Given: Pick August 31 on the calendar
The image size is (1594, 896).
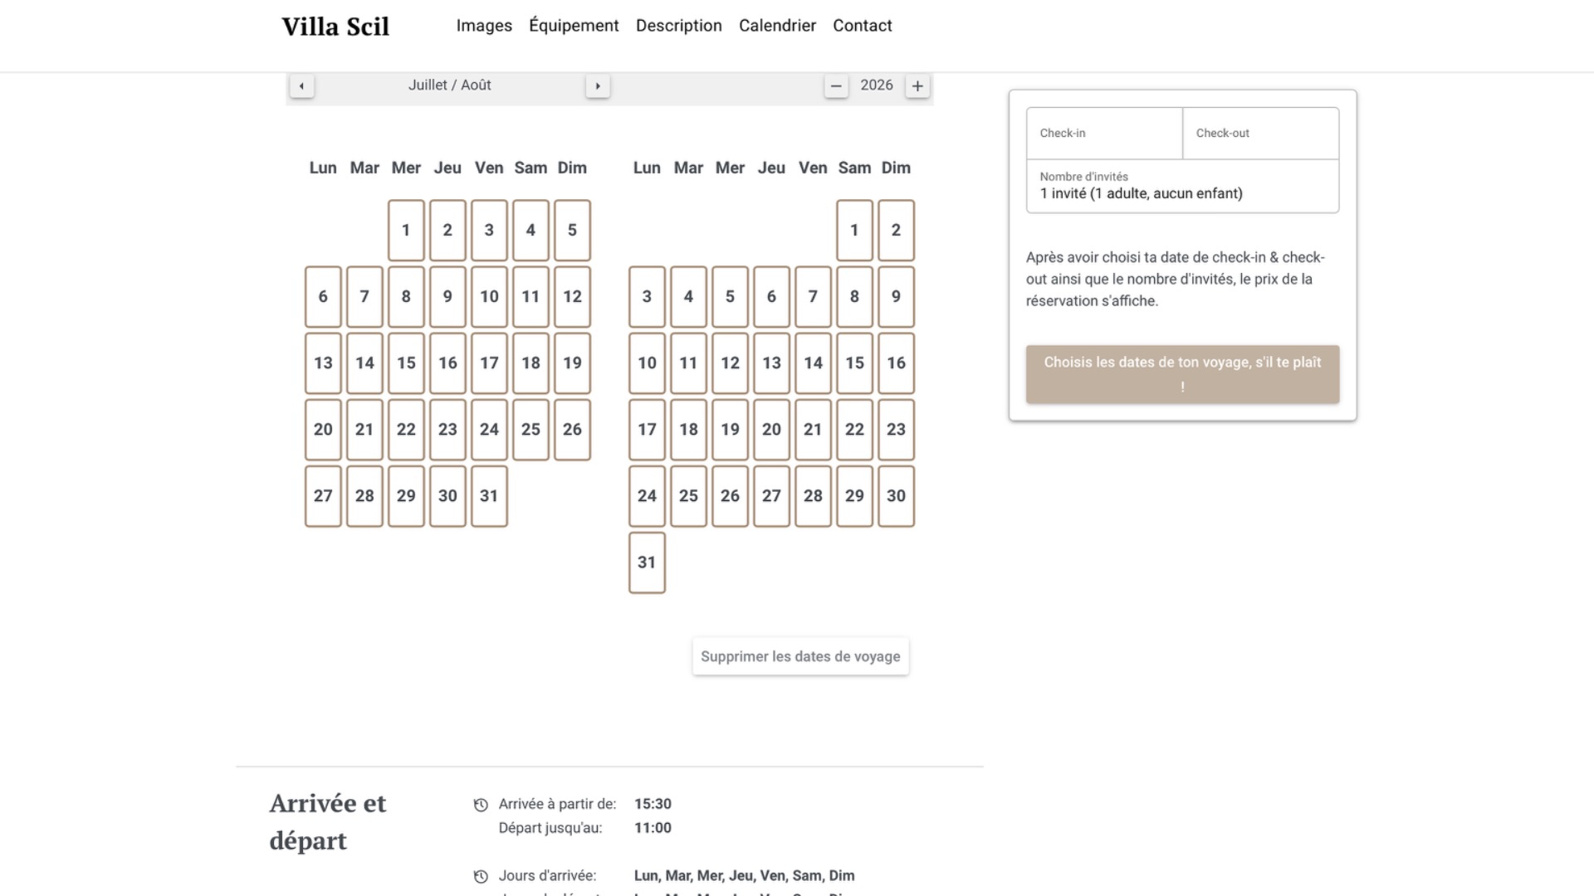Looking at the screenshot, I should [x=647, y=562].
